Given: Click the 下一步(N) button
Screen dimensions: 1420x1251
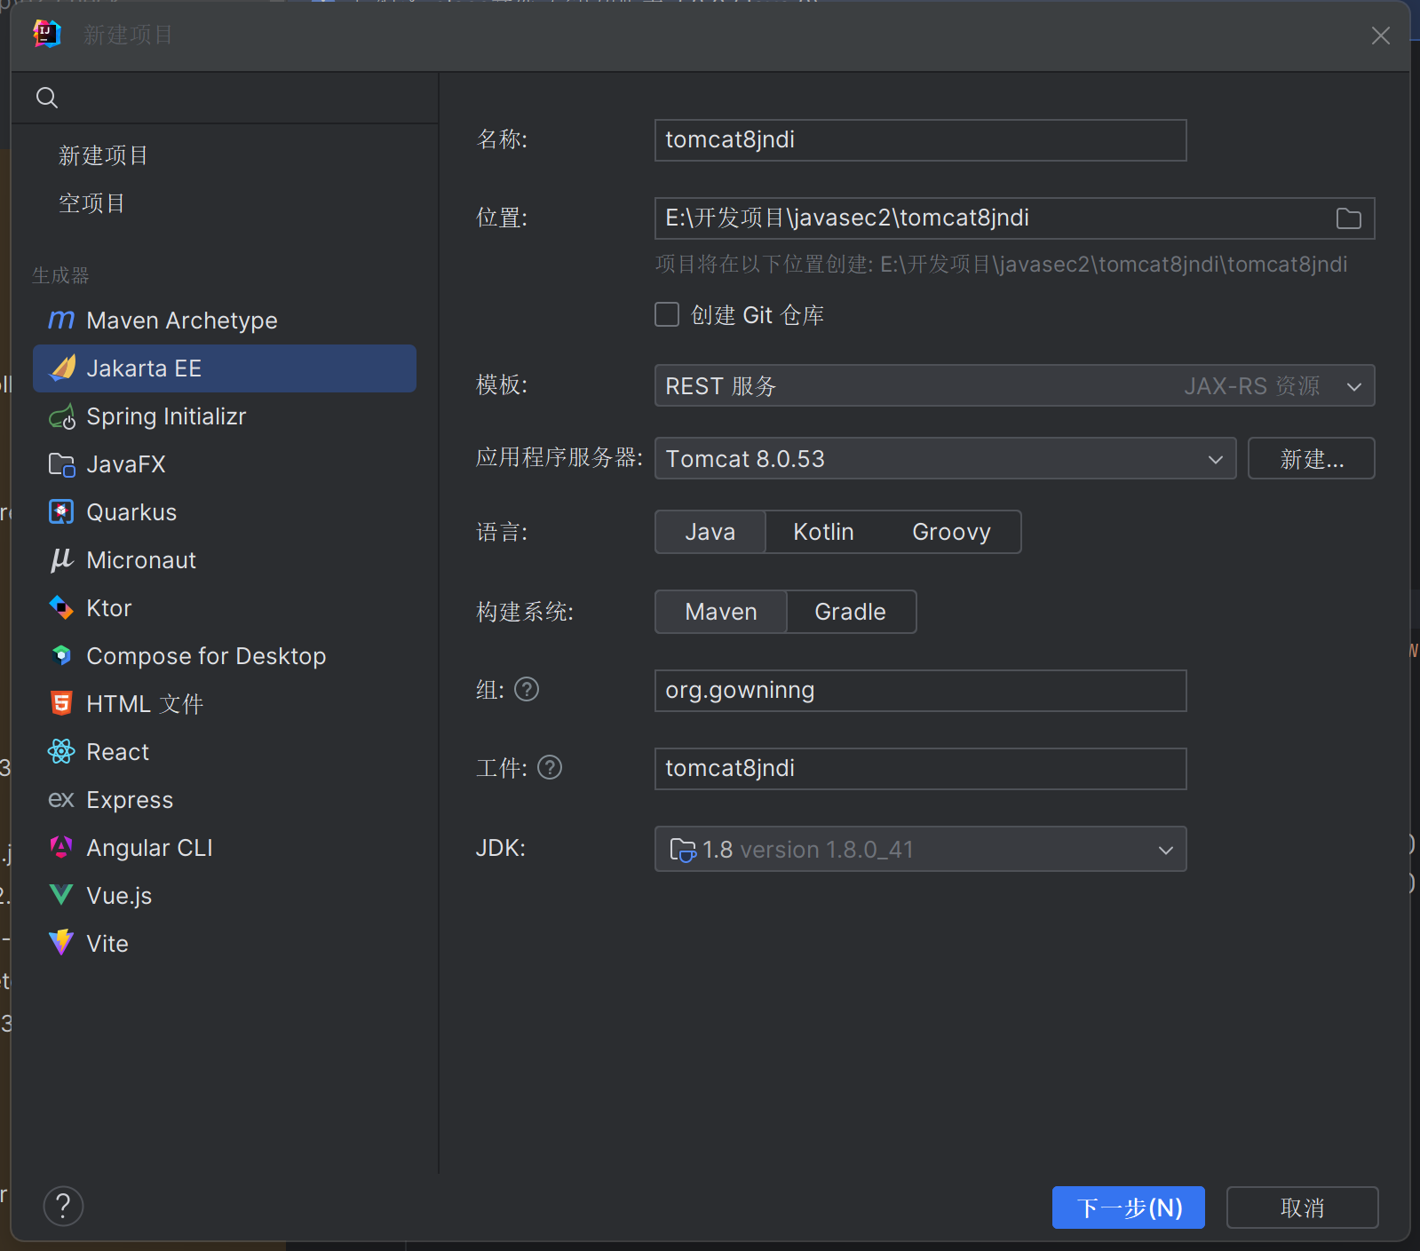Looking at the screenshot, I should point(1128,1207).
